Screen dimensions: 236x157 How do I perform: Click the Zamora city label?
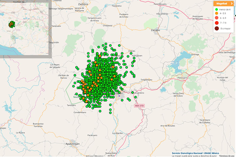point(83,4)
